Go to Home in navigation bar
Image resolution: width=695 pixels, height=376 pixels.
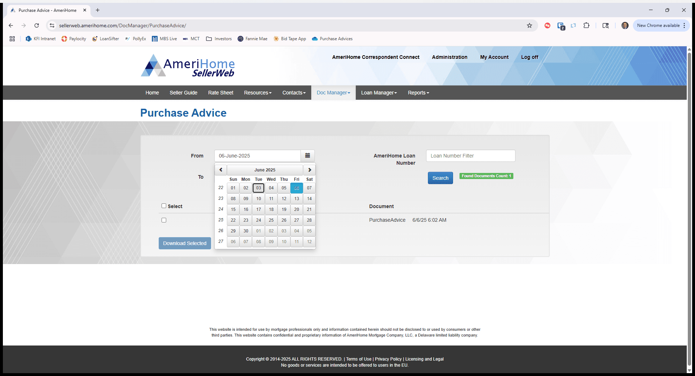[152, 93]
